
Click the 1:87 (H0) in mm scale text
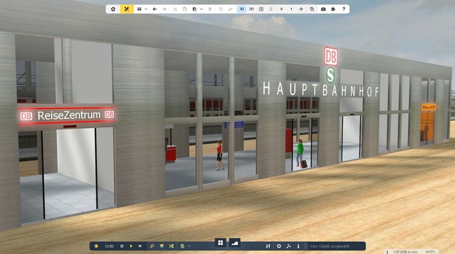405,252
